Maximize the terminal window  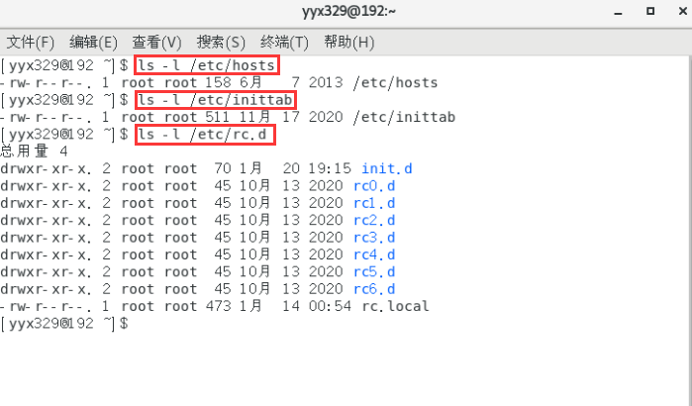click(x=650, y=11)
